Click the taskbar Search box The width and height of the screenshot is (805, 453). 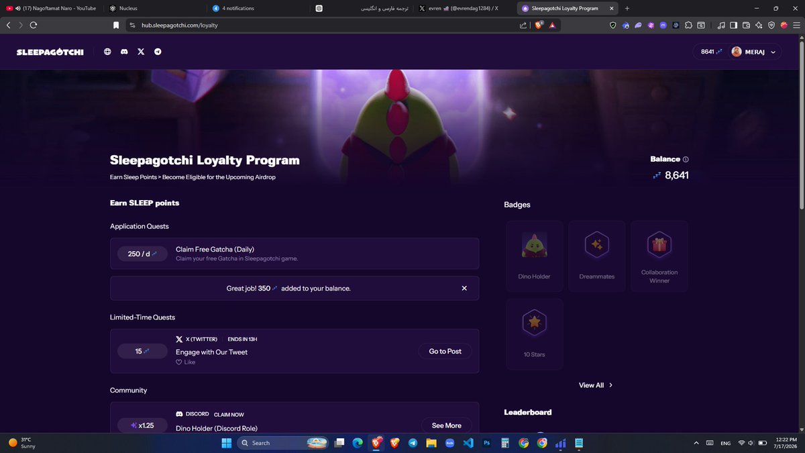(x=282, y=443)
